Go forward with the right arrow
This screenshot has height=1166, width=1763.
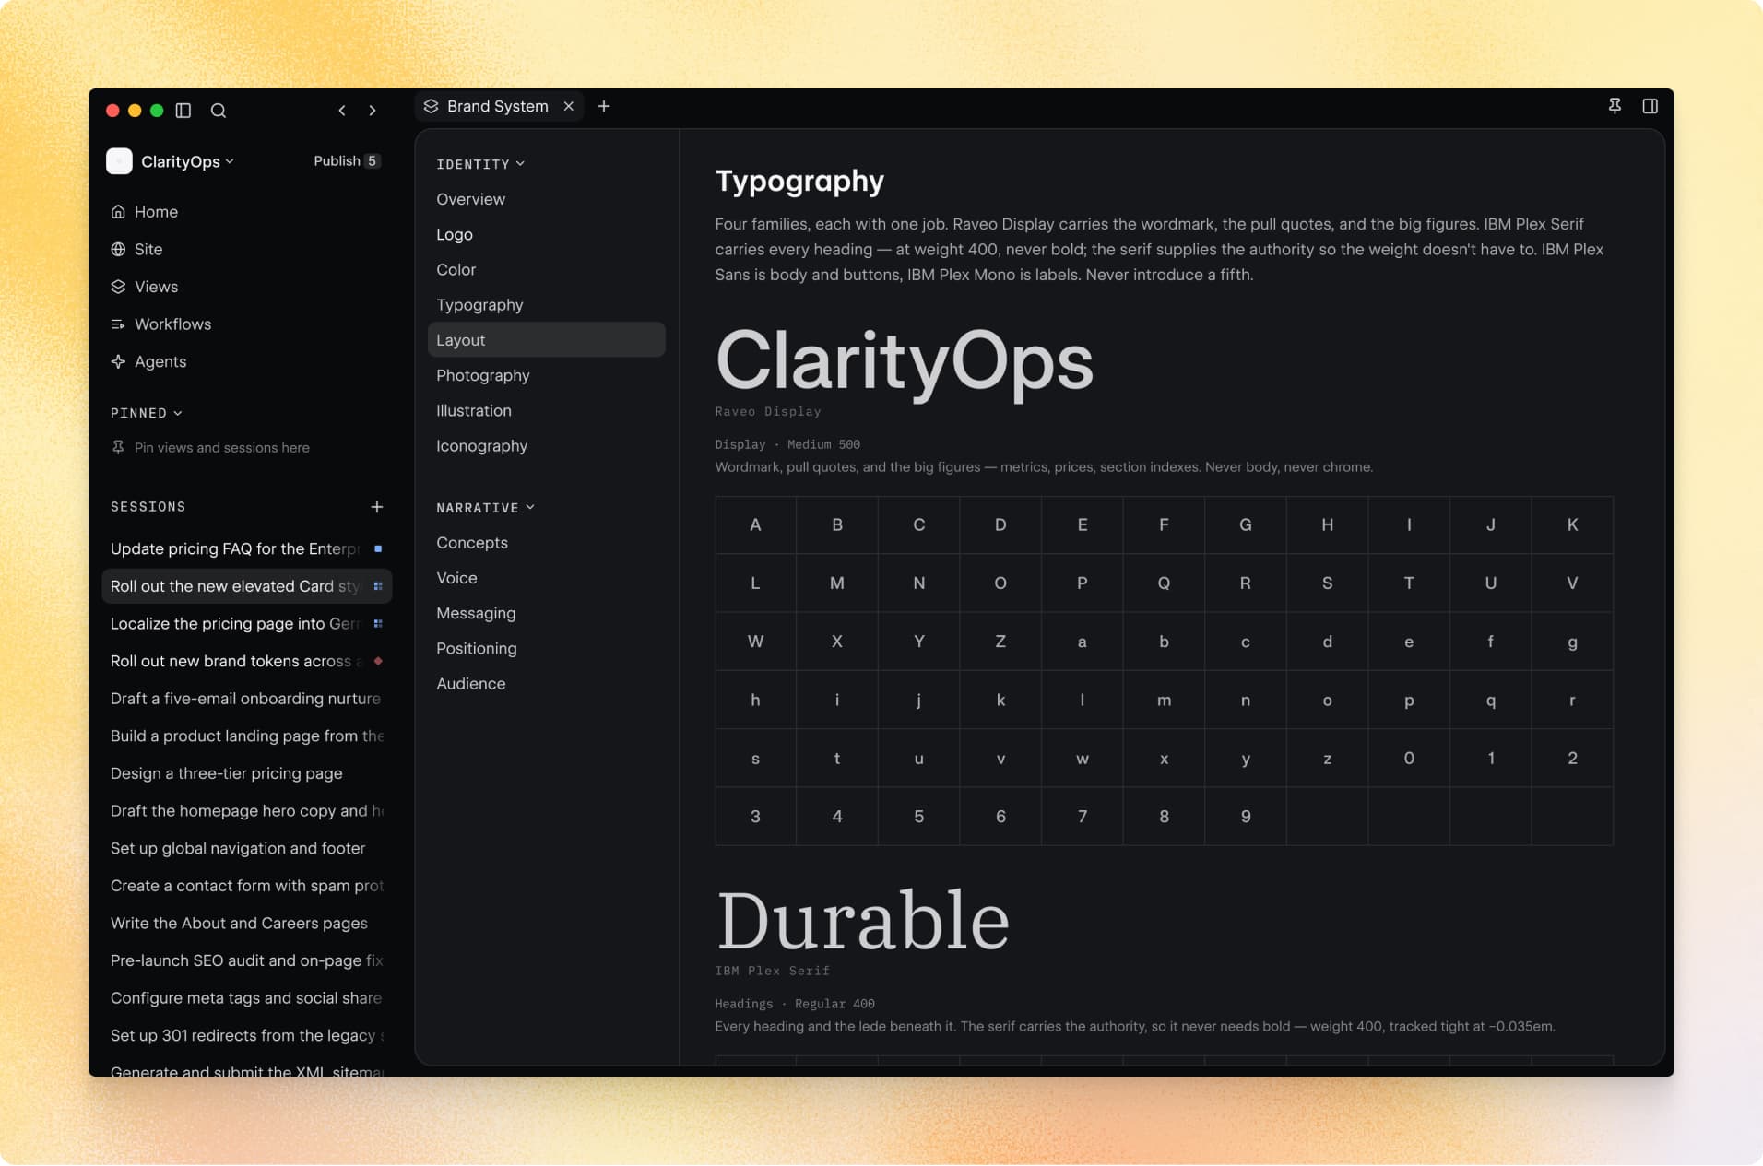pyautogui.click(x=373, y=111)
